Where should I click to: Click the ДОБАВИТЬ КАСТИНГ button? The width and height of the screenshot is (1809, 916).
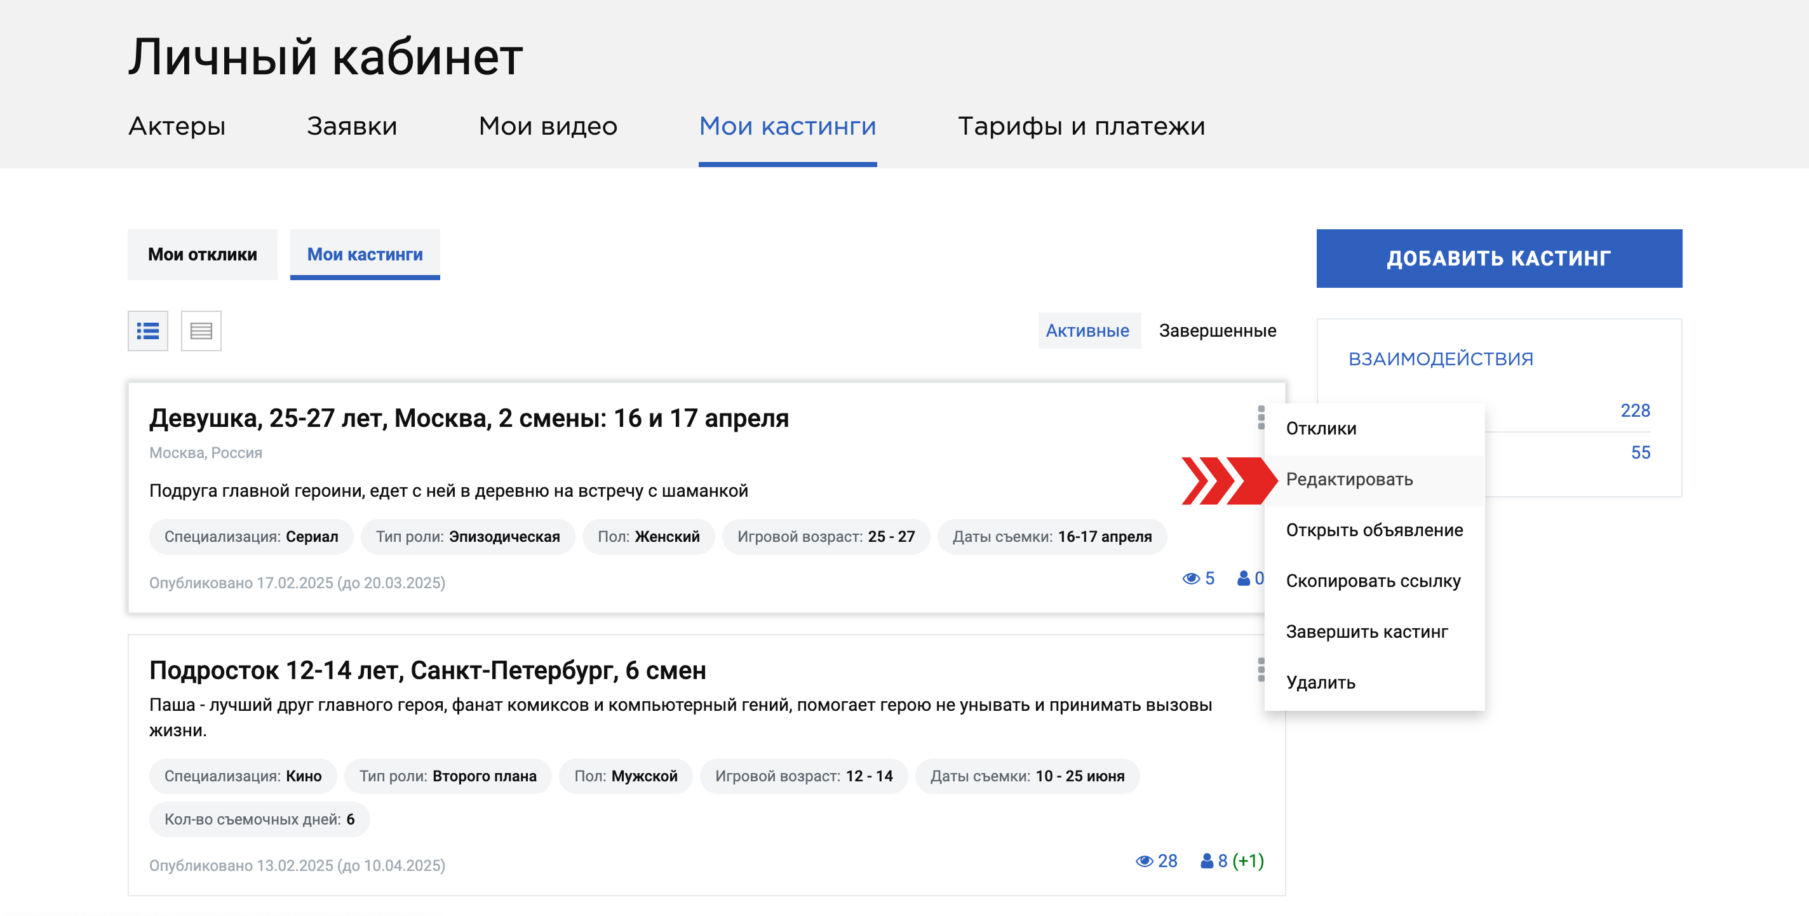point(1499,258)
